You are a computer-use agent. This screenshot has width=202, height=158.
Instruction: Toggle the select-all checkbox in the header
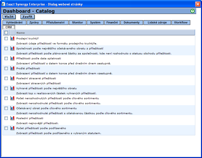coord(6,32)
